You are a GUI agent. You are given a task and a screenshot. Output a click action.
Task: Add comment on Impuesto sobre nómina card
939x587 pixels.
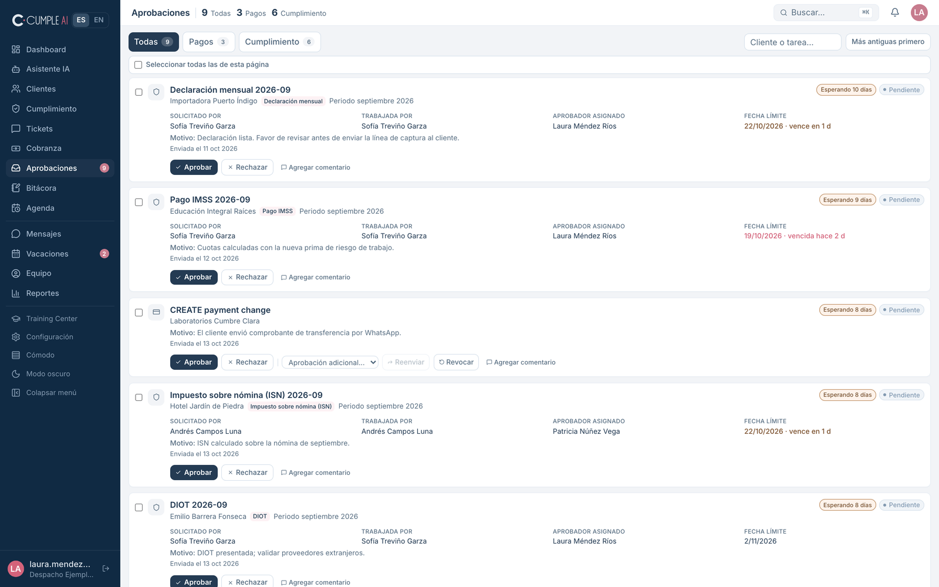[316, 473]
